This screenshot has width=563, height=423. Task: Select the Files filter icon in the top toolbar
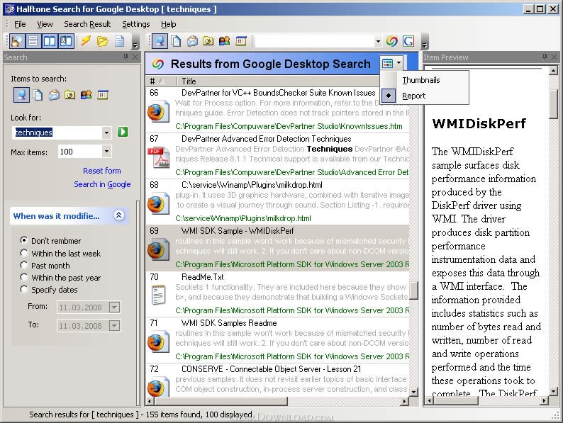pyautogui.click(x=176, y=41)
